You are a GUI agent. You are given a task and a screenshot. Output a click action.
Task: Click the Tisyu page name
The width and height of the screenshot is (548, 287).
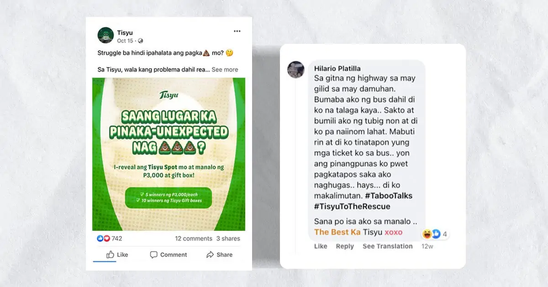coord(125,32)
